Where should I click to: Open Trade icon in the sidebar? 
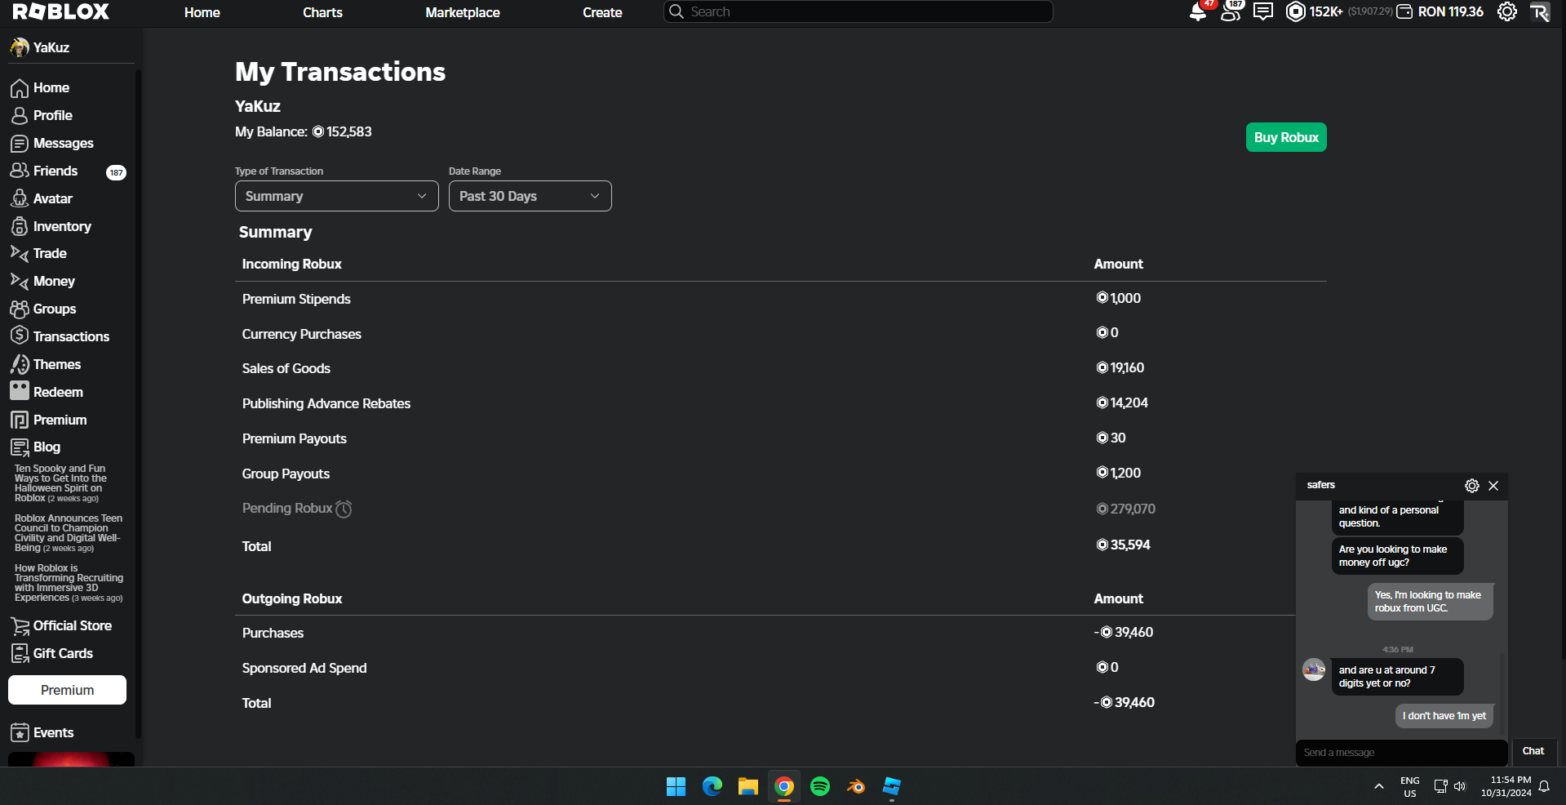click(x=20, y=254)
